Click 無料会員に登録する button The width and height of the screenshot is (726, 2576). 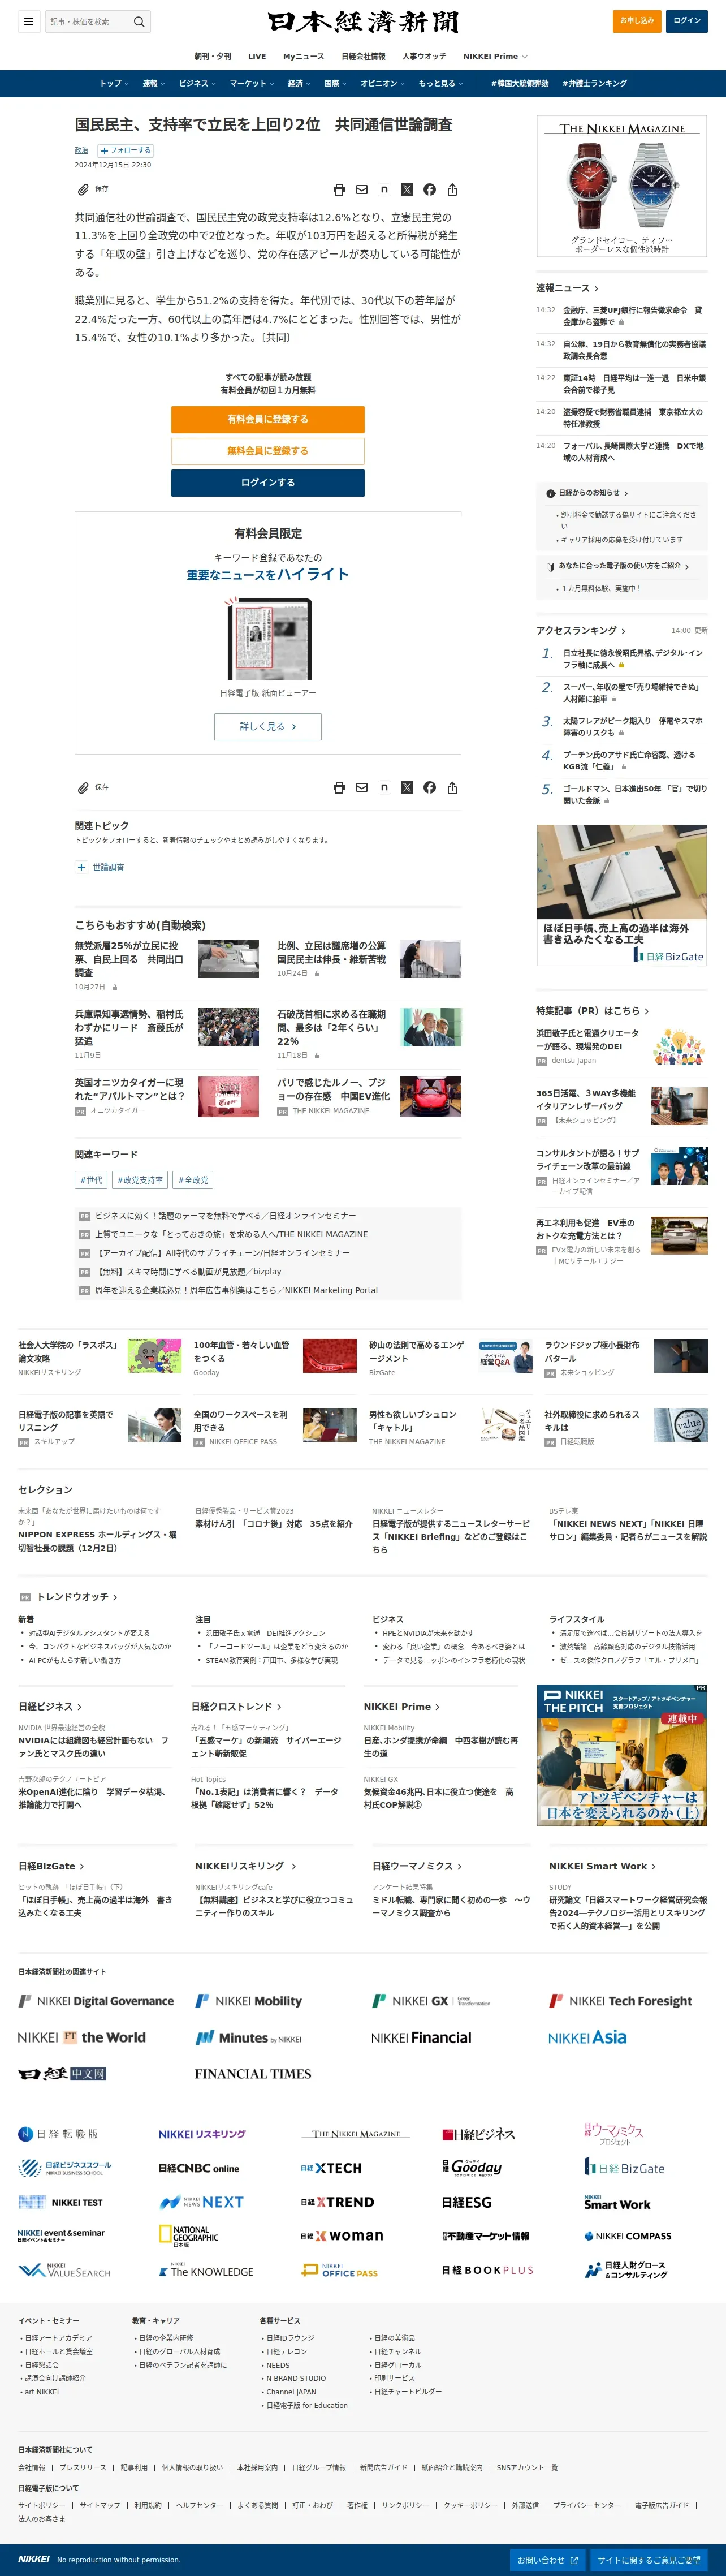(x=268, y=451)
